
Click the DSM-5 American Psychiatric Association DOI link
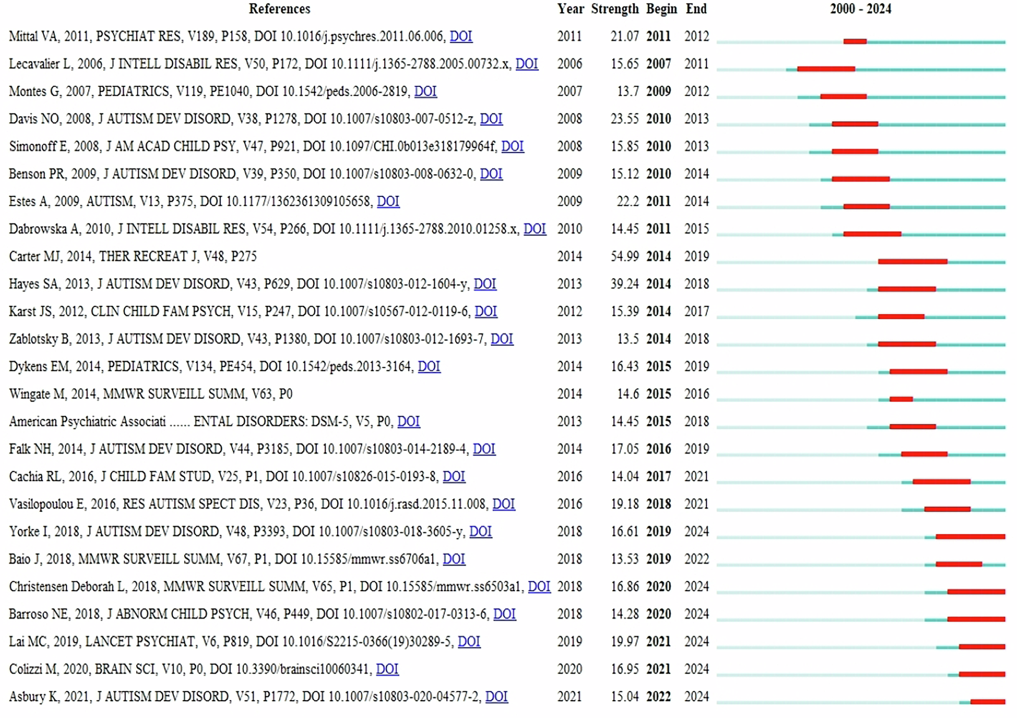[x=408, y=422]
